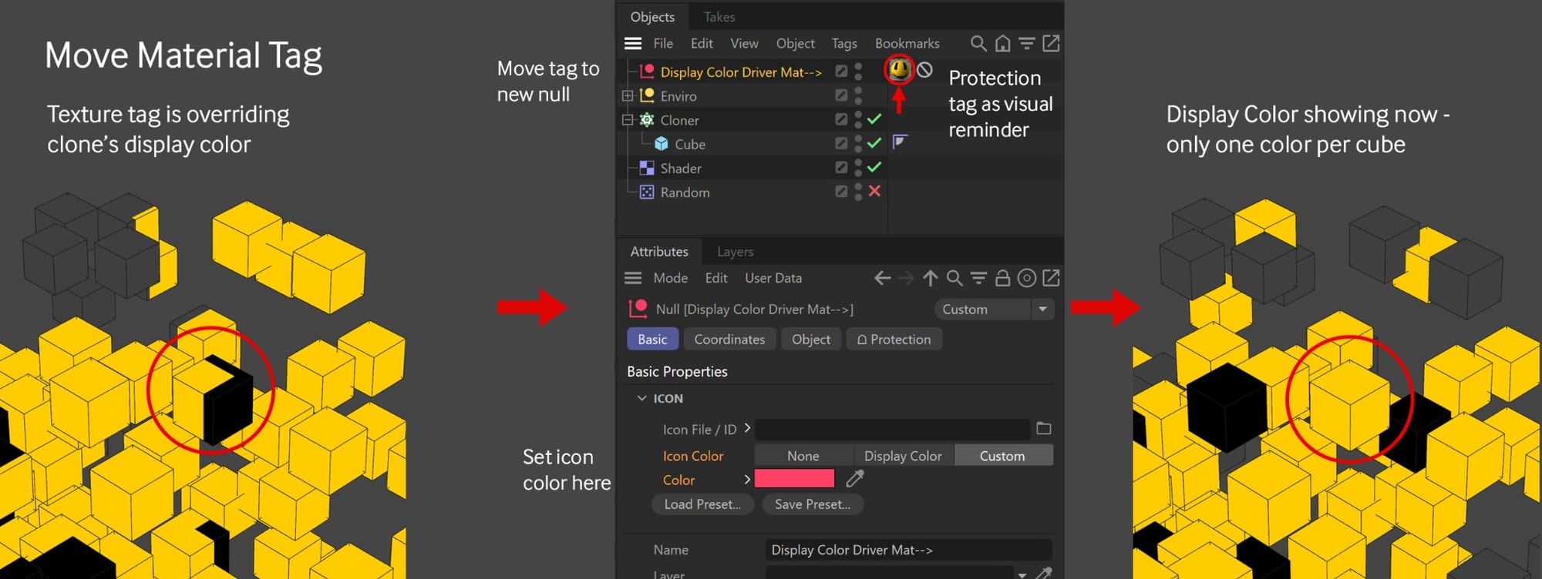Open the Objects manager hamburger menu
This screenshot has height=579, width=1542.
[633, 43]
